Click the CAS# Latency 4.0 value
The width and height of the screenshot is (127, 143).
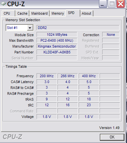68,82
